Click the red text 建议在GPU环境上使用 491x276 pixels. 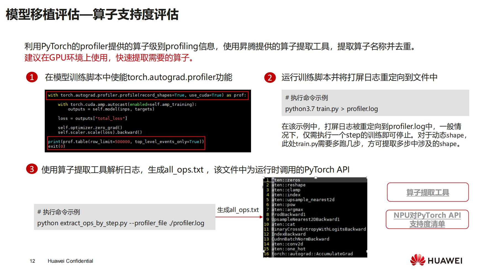pos(66,58)
